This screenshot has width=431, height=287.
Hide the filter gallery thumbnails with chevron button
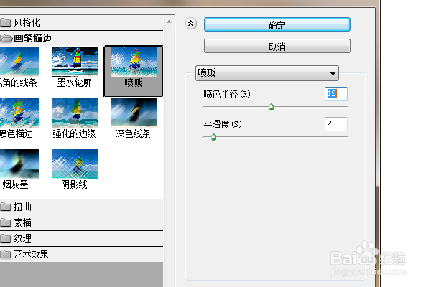click(191, 24)
